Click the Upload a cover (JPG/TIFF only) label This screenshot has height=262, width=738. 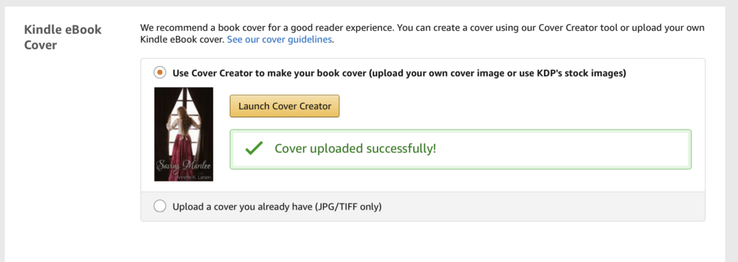(x=277, y=207)
